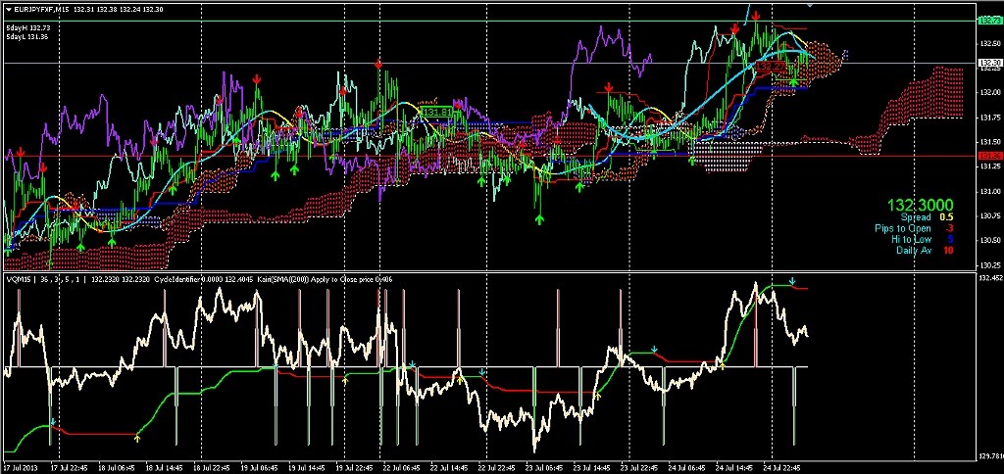Click the 23 Jul 14:45 time label
The height and width of the screenshot is (474, 1004).
click(591, 468)
